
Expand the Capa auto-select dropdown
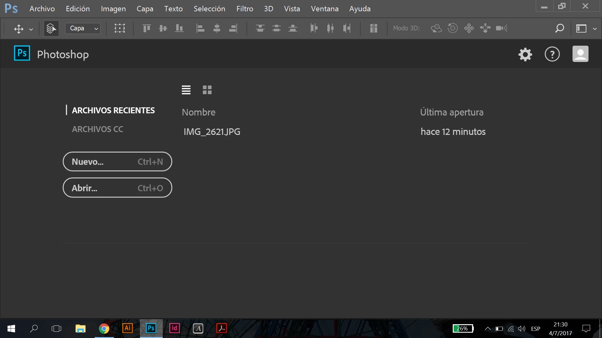(x=83, y=28)
